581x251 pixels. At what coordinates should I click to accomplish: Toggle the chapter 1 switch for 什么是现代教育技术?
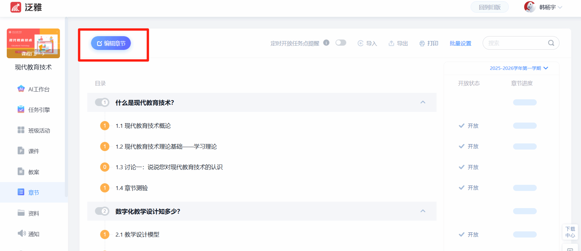pyautogui.click(x=102, y=102)
